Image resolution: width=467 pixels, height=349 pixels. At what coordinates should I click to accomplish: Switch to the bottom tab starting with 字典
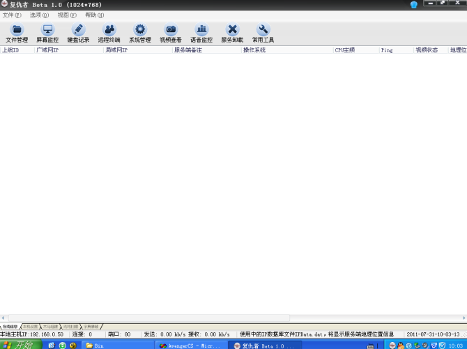click(x=91, y=327)
